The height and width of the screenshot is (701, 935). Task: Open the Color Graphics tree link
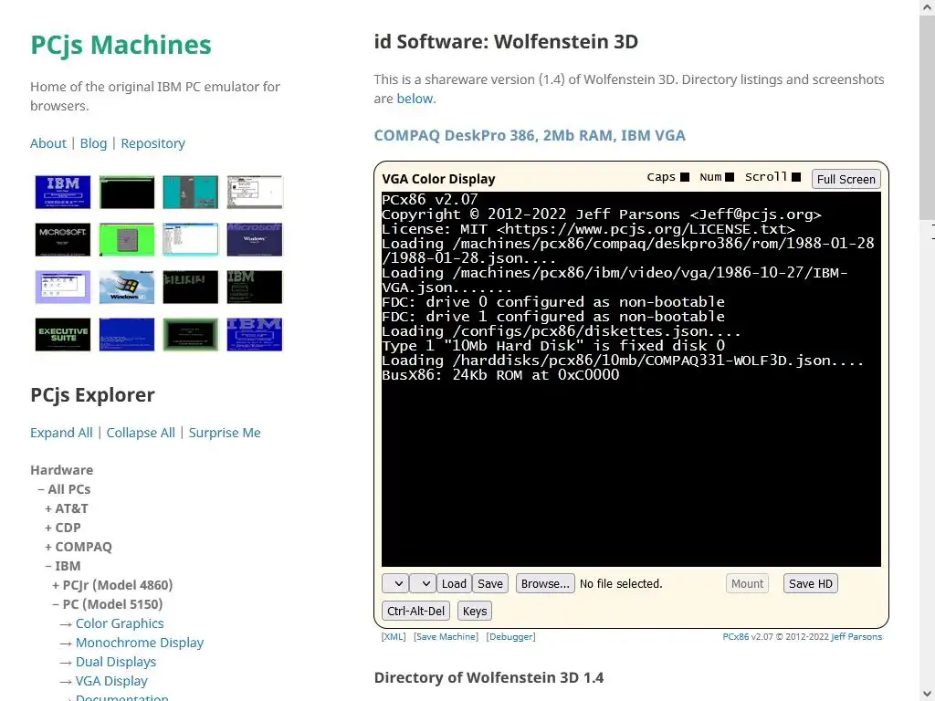pos(120,623)
